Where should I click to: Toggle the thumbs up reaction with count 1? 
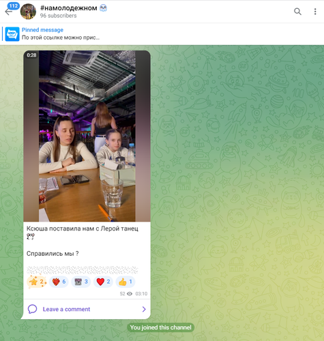pos(126,282)
